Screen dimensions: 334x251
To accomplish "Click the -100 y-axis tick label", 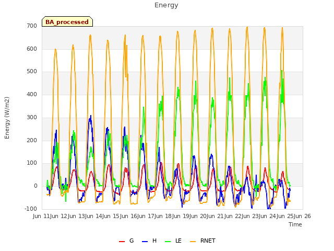I will [31, 209].
